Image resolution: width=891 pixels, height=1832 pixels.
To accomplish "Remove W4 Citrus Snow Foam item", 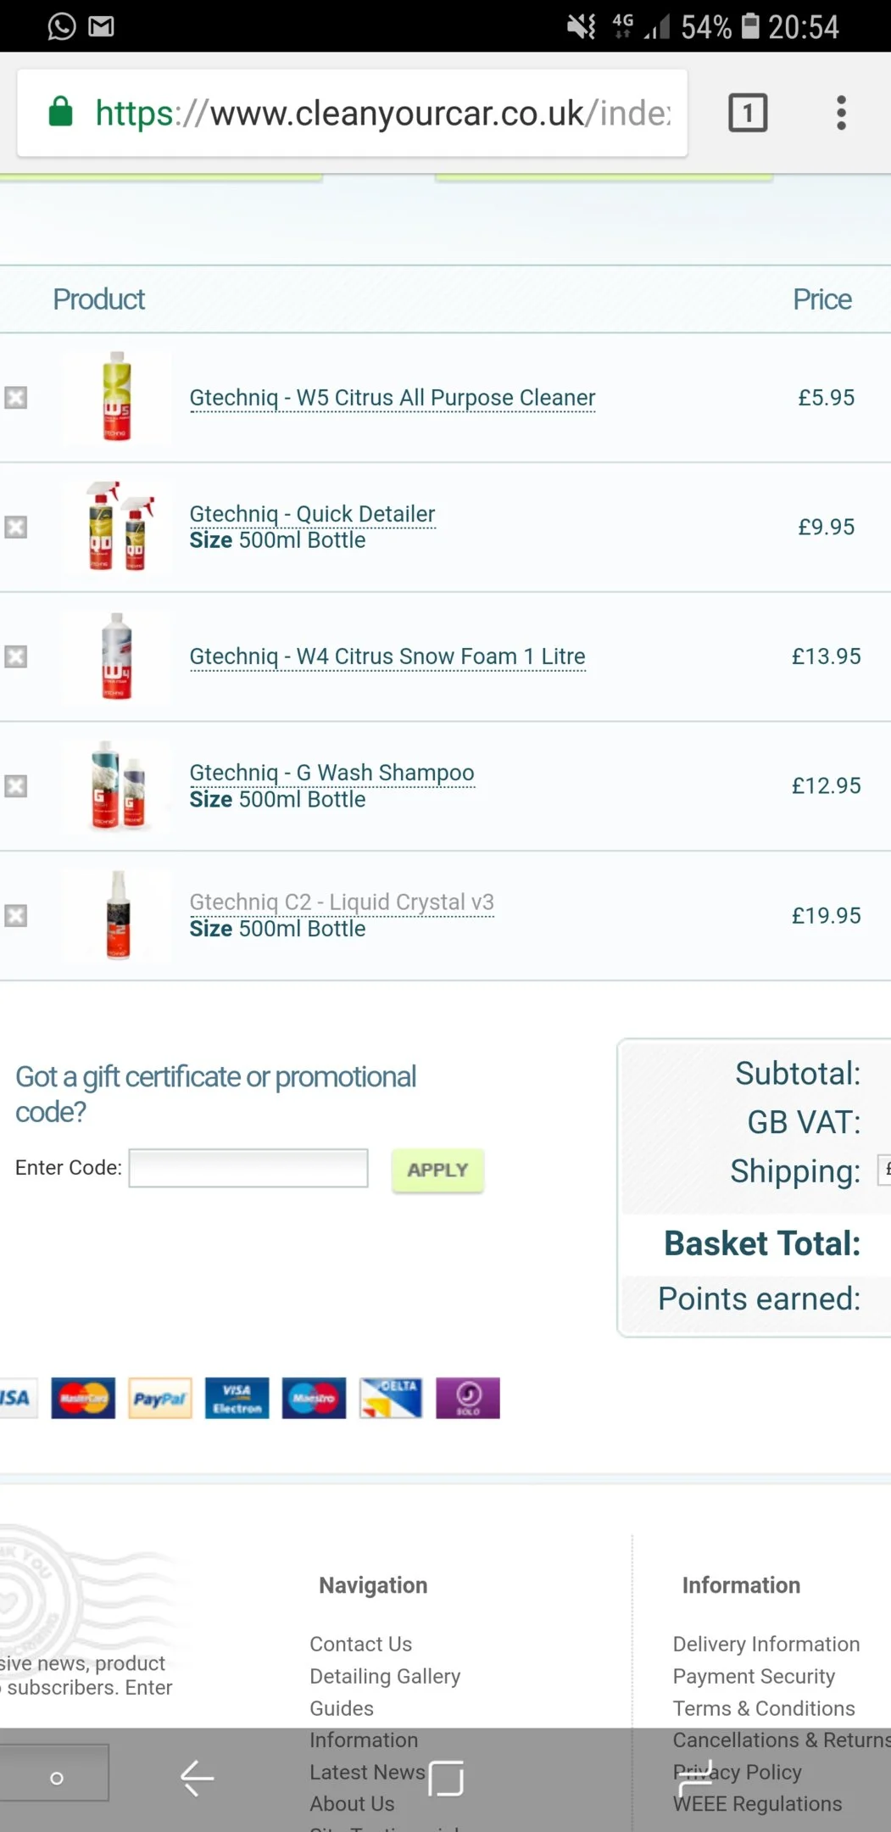I will (x=15, y=656).
